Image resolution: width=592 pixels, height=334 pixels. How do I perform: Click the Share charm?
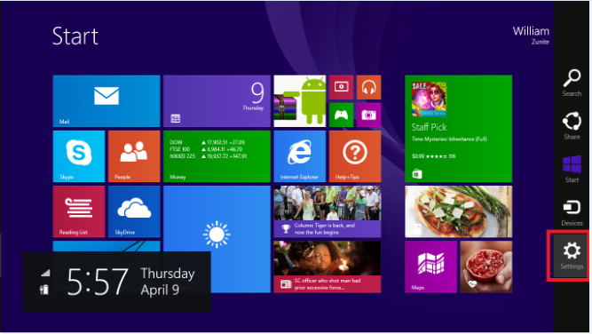tap(572, 126)
